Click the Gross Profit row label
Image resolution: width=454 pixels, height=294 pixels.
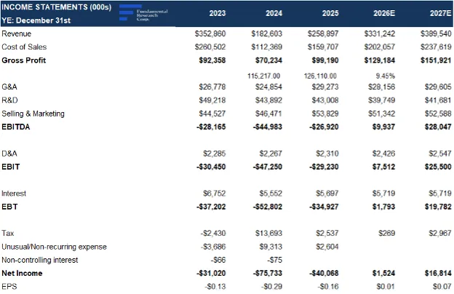(x=24, y=60)
